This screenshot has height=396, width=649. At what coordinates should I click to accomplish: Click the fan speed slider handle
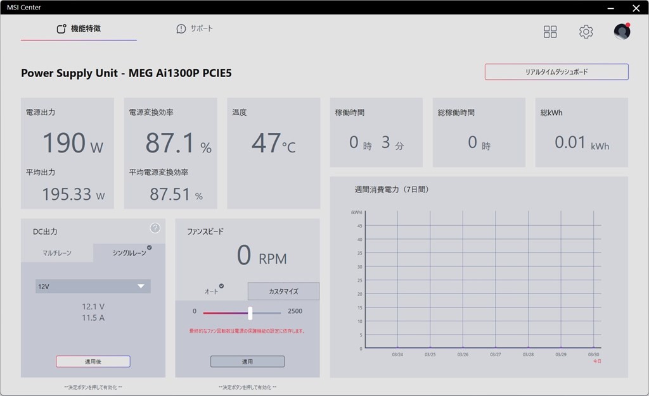(x=250, y=313)
